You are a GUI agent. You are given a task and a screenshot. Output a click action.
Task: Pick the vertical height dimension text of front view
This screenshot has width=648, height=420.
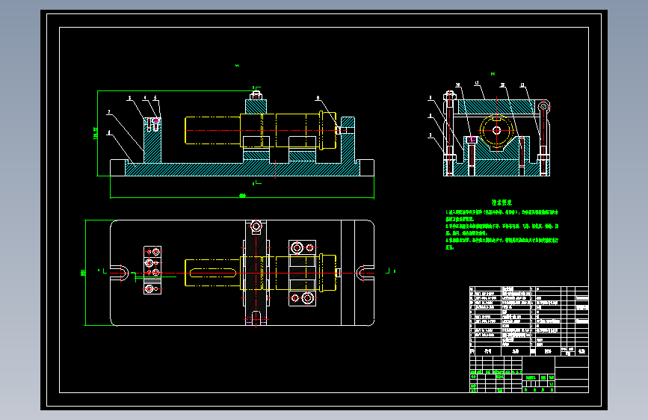96,133
